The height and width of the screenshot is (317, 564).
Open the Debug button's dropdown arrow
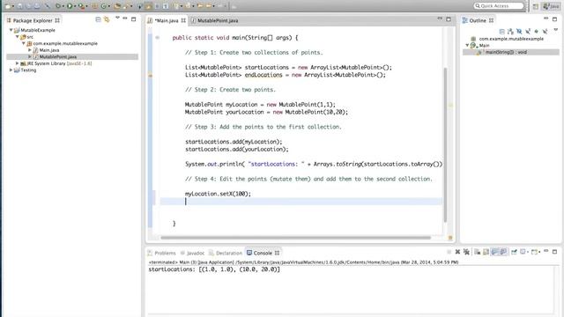(x=63, y=6)
